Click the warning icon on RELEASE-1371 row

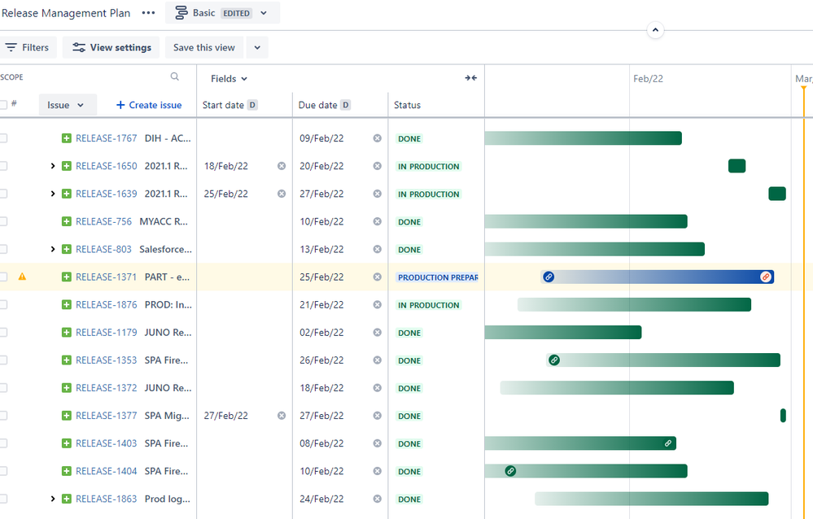22,277
